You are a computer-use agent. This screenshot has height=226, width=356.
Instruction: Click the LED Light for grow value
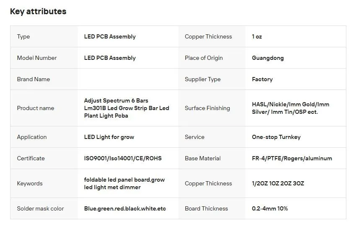coord(109,137)
